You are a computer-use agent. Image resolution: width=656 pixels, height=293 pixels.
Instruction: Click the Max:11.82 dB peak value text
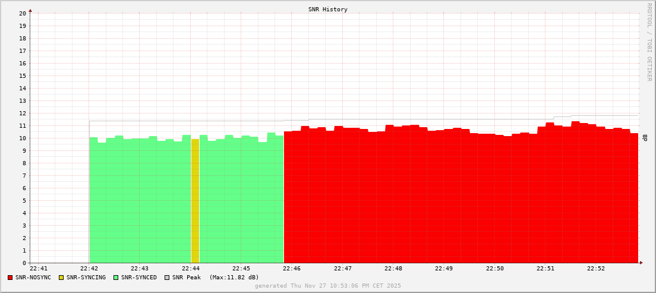[x=234, y=278]
